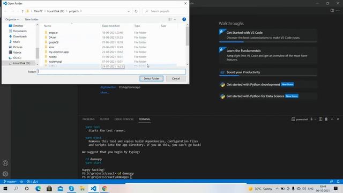Click Search projects box
This screenshot has width=343, height=193.
(165, 11)
